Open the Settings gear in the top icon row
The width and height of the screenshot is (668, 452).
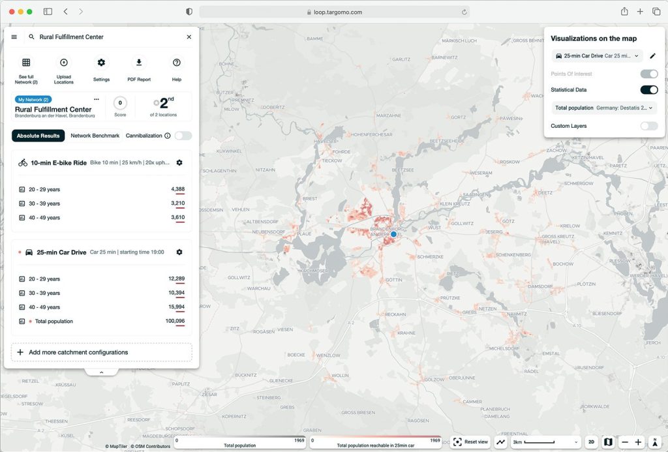[101, 63]
